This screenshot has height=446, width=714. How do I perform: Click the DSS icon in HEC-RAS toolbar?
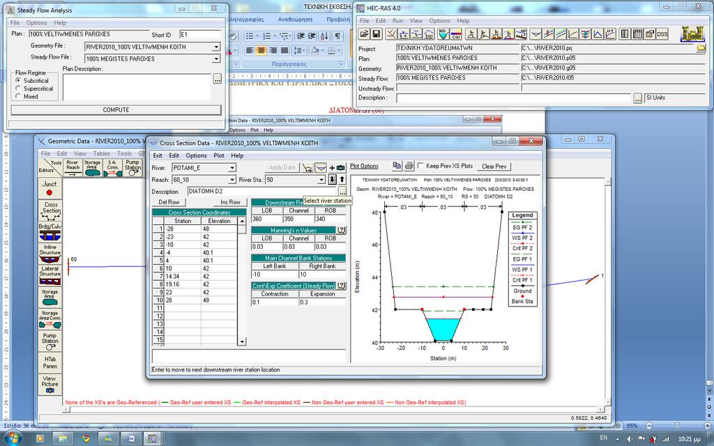click(x=662, y=33)
